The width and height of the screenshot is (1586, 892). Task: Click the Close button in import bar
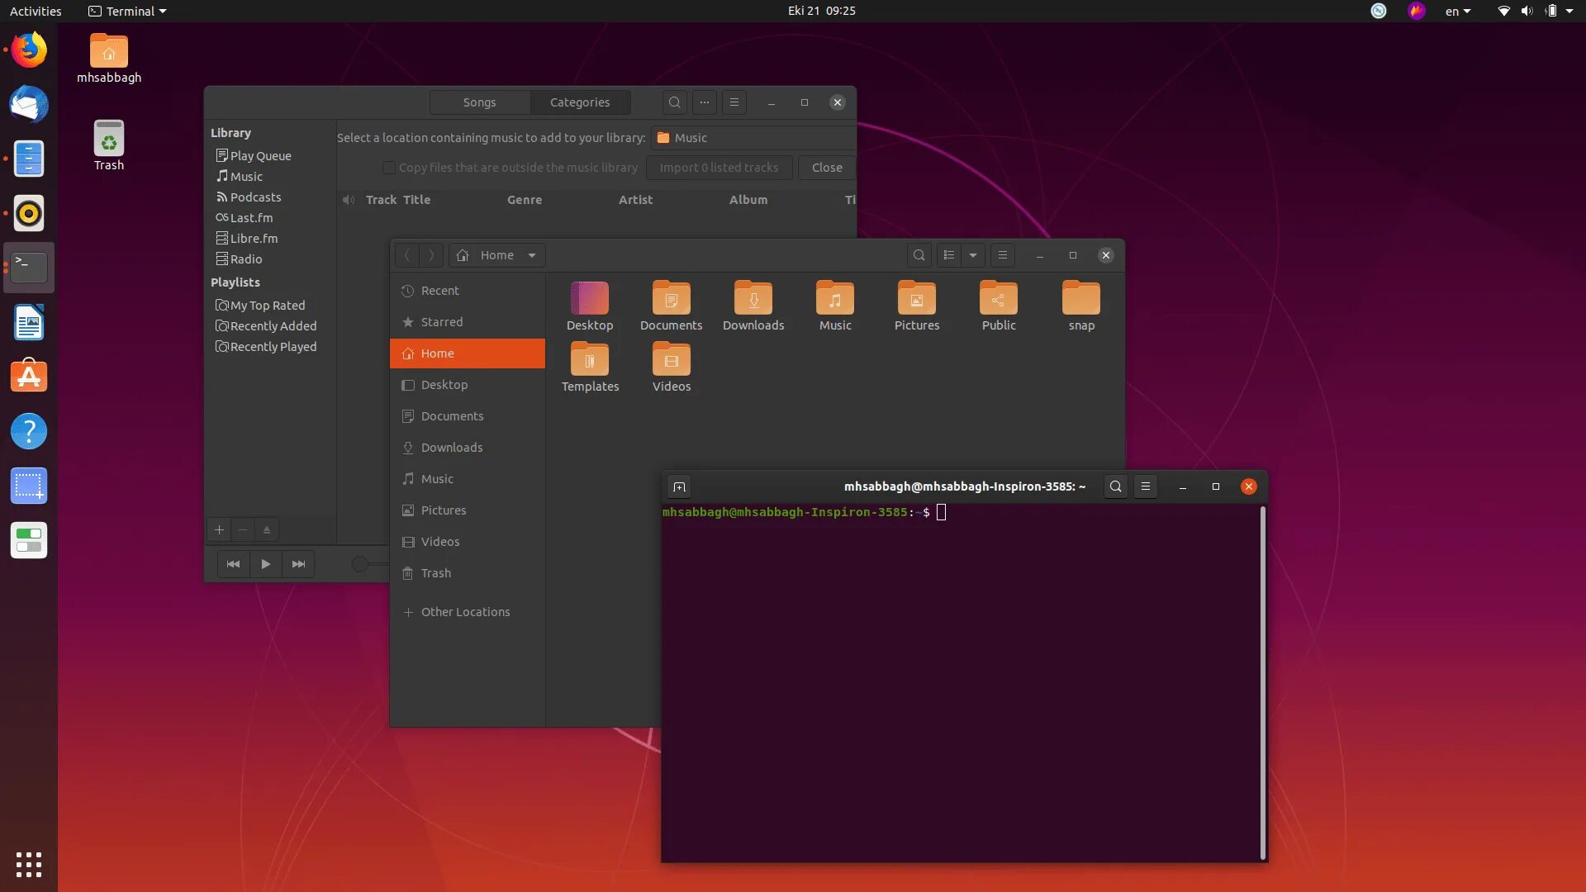(x=826, y=168)
